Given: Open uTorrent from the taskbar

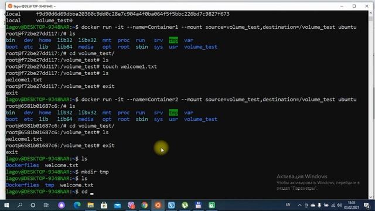Looking at the screenshot, I should (185, 205).
